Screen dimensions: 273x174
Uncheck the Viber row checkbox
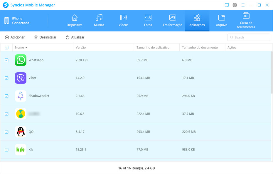click(6, 78)
